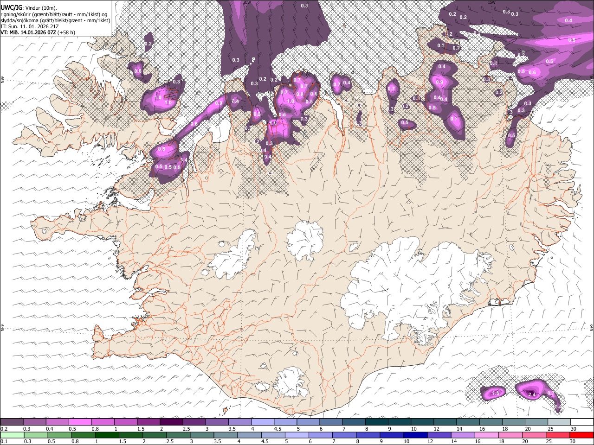Click the "UWC/IG: Vindur (10m)," title line
This screenshot has width=594, height=445.
29,7
